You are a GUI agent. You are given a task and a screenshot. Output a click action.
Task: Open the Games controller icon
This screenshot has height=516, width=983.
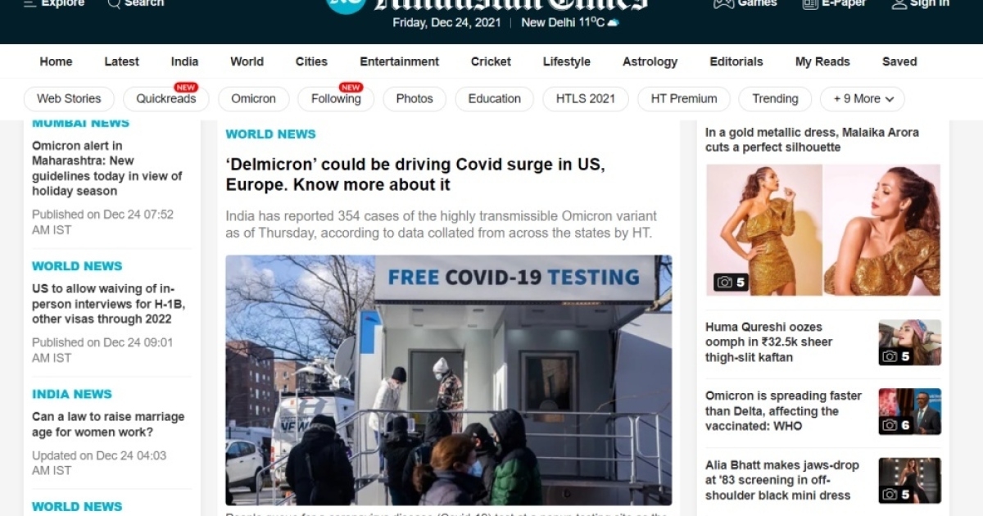723,3
